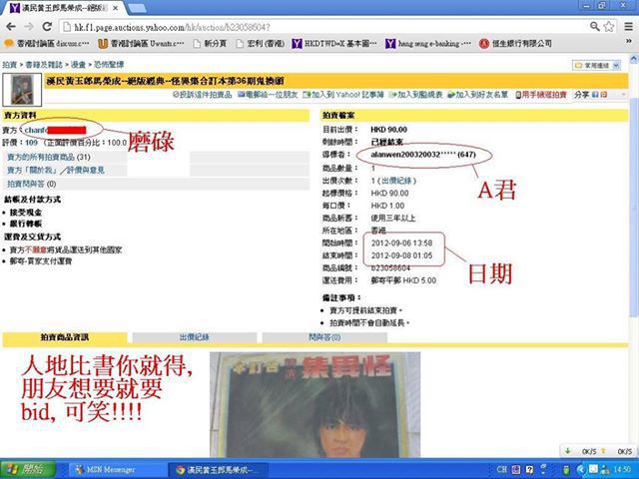Close the current browser tab
The width and height of the screenshot is (639, 479).
(x=116, y=8)
